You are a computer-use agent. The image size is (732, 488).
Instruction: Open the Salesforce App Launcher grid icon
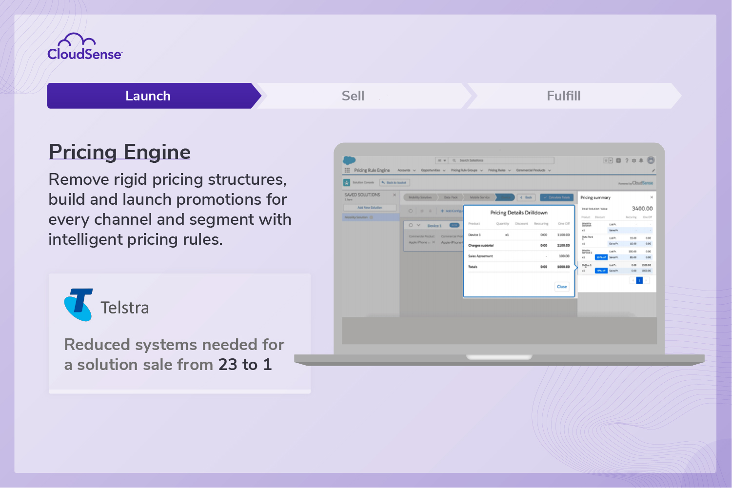pos(347,170)
